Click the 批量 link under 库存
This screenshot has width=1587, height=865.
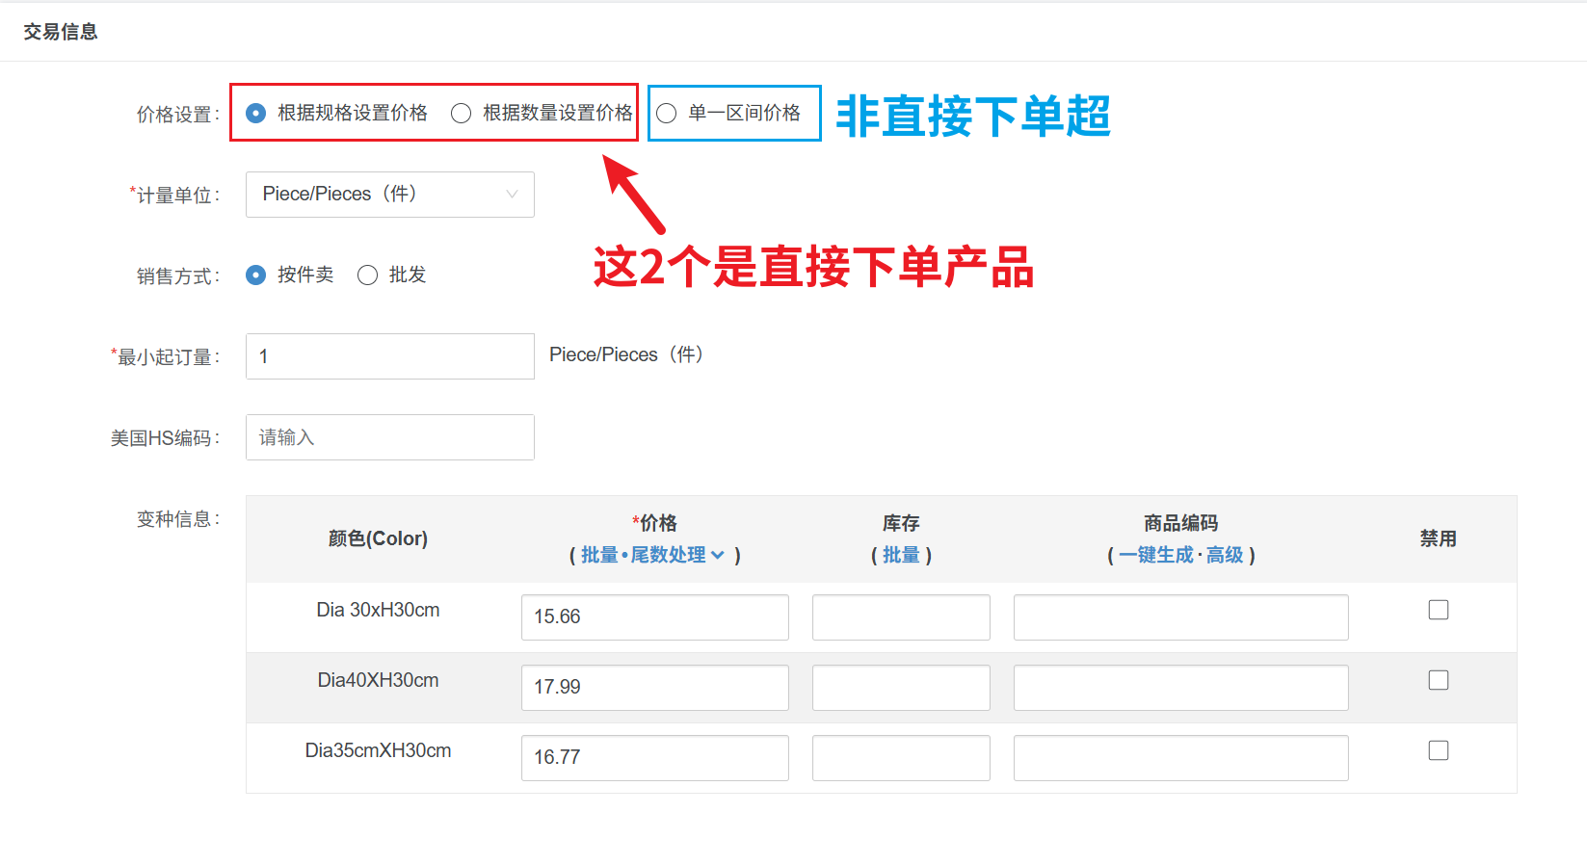tap(901, 555)
